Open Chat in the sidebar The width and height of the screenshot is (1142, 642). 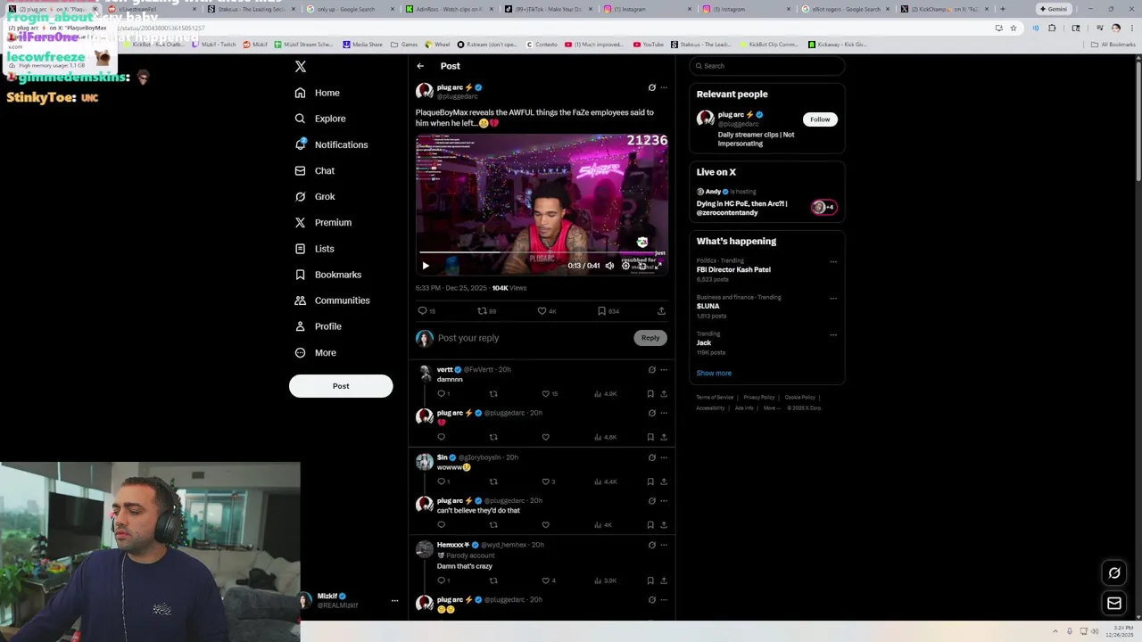(314, 170)
